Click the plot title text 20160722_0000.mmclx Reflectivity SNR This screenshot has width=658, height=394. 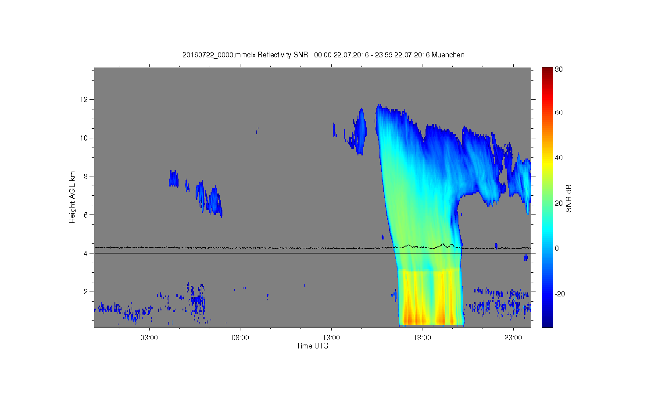[x=245, y=55]
